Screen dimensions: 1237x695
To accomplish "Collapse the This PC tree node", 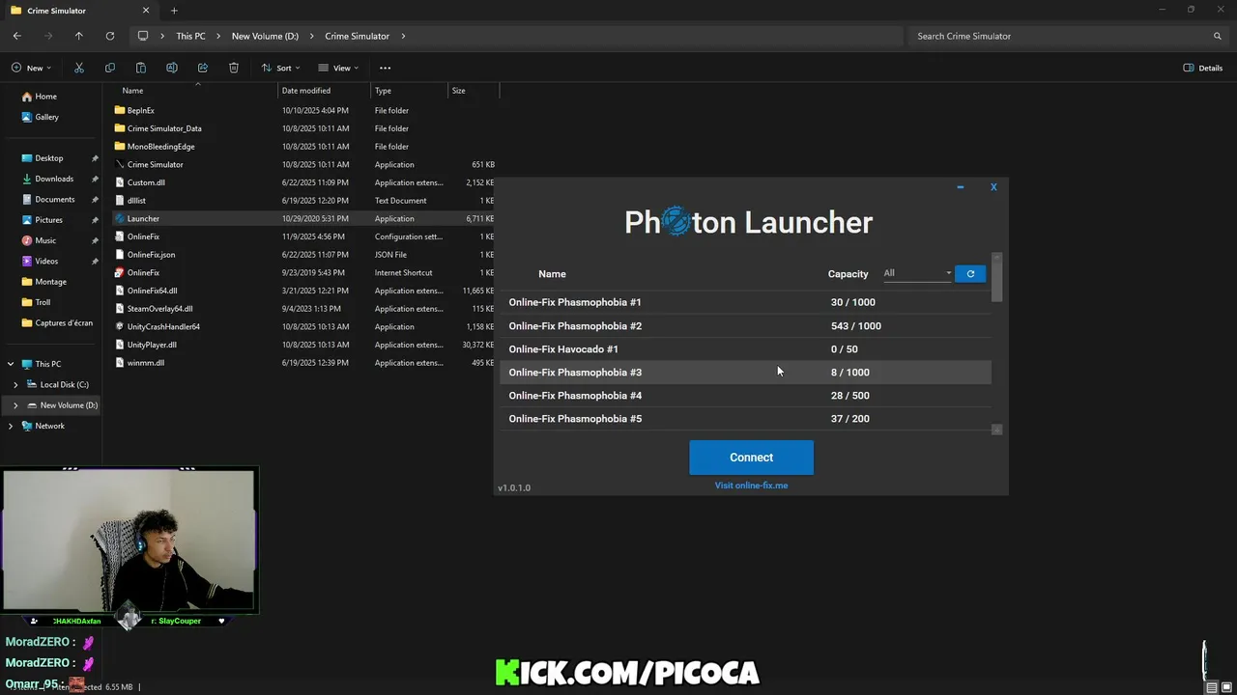I will tap(11, 364).
